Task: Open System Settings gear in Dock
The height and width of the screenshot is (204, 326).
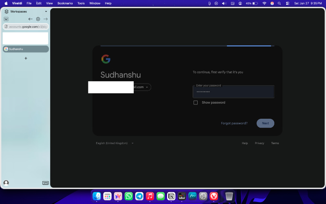Action: [203, 196]
